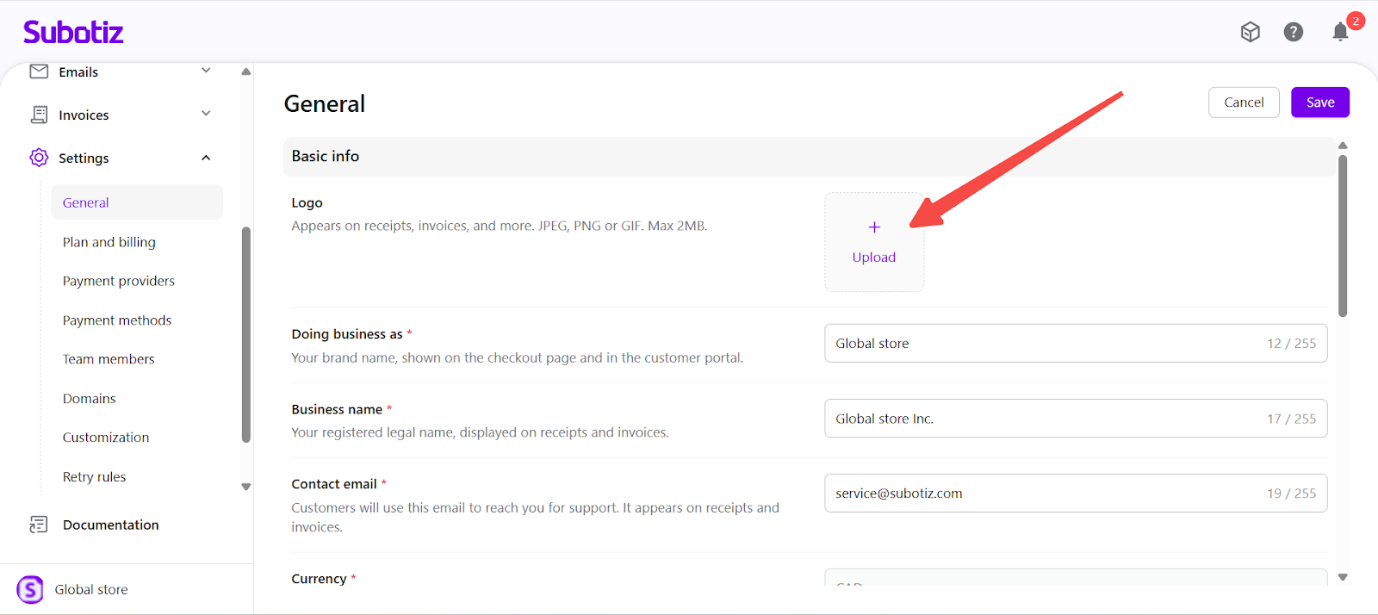Click the Invoices receipt icon

click(39, 115)
